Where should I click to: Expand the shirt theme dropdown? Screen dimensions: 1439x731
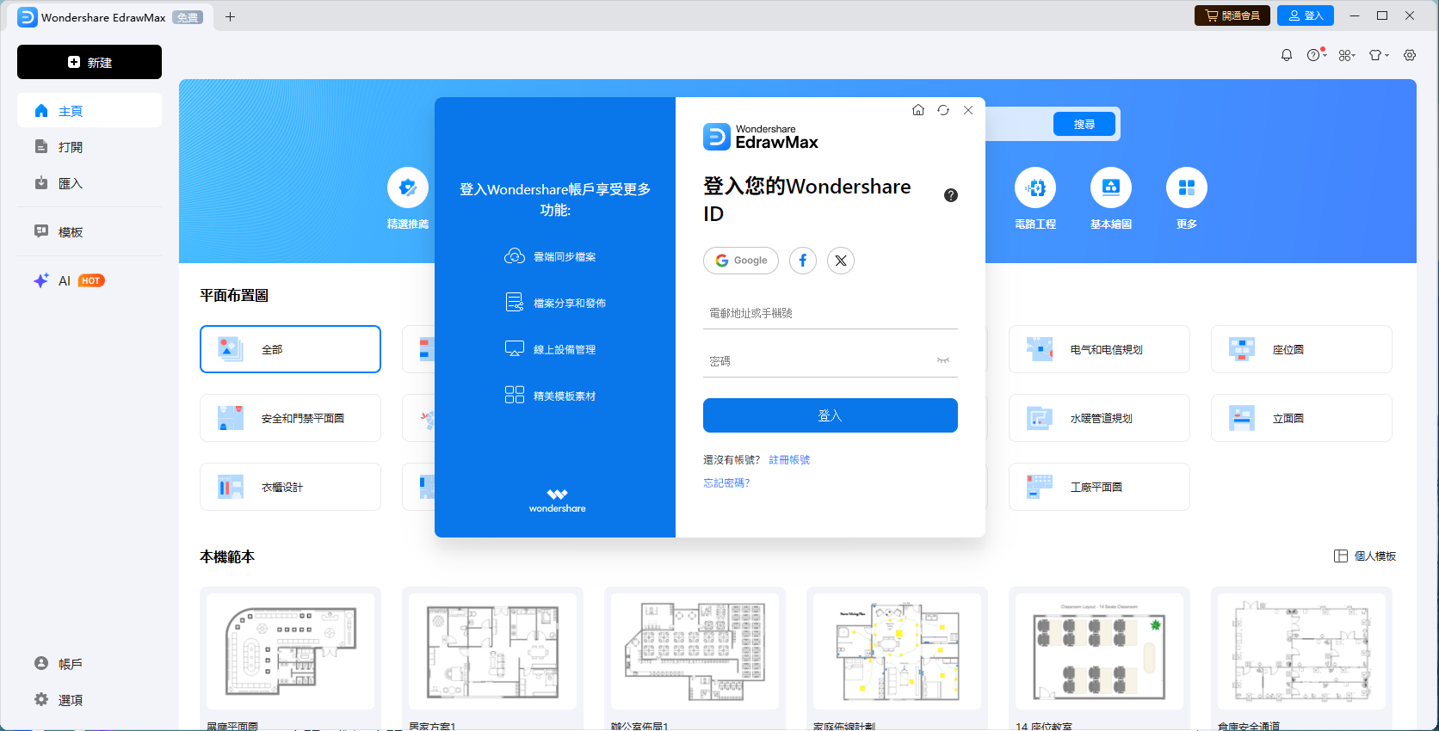(x=1379, y=55)
